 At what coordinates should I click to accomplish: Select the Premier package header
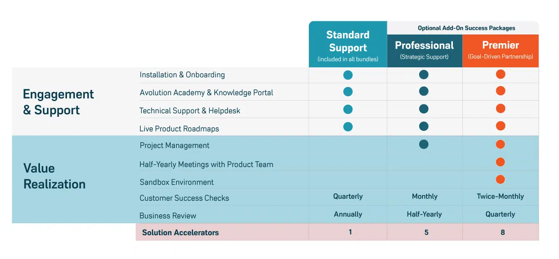pos(500,50)
